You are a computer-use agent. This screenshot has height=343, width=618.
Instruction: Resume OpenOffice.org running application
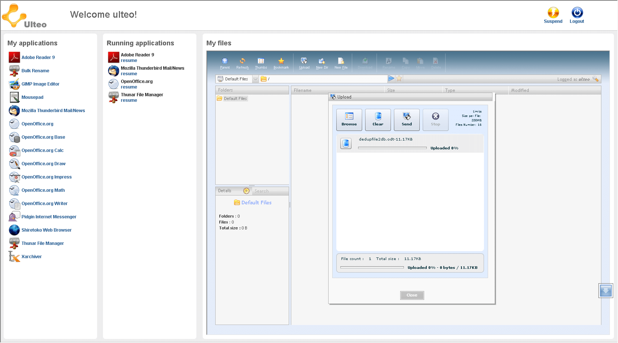click(129, 87)
